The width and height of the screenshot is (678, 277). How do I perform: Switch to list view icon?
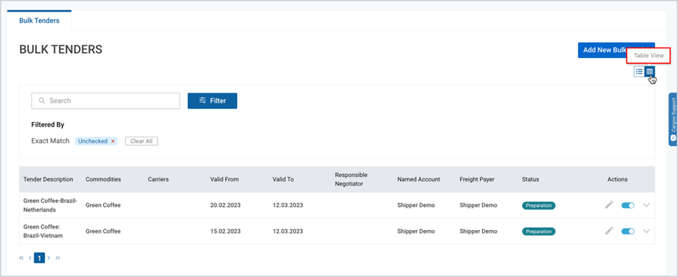pyautogui.click(x=639, y=71)
